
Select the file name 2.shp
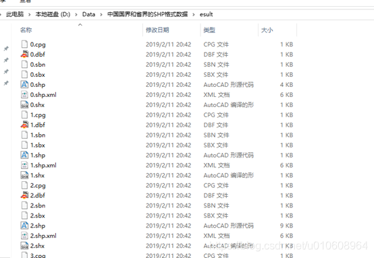point(38,226)
